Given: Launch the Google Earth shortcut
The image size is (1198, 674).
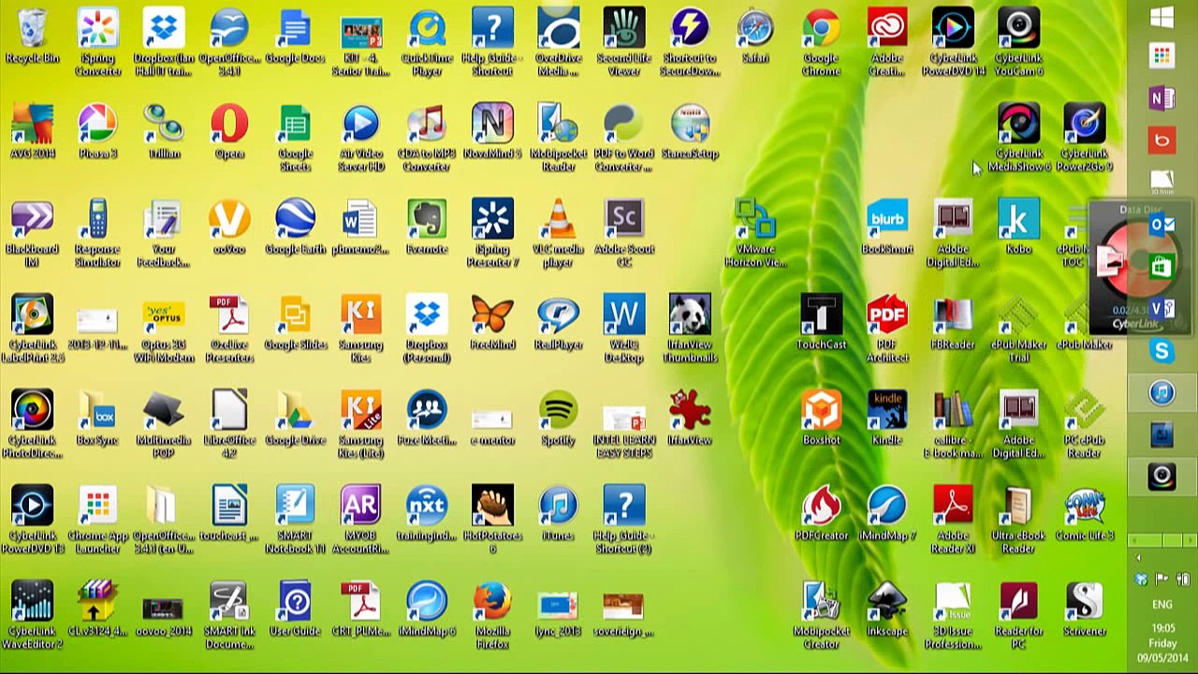Looking at the screenshot, I should pyautogui.click(x=296, y=219).
